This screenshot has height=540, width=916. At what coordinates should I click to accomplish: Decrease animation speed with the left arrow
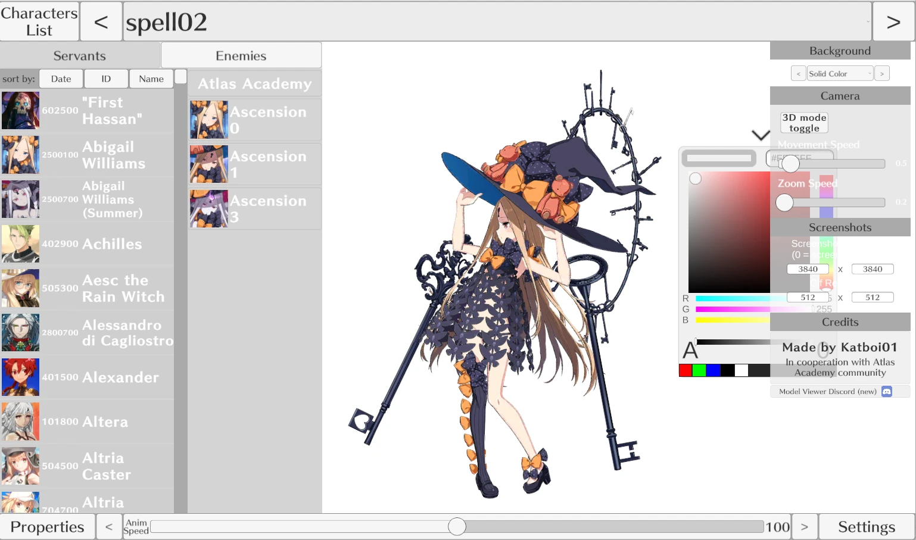[x=109, y=527]
